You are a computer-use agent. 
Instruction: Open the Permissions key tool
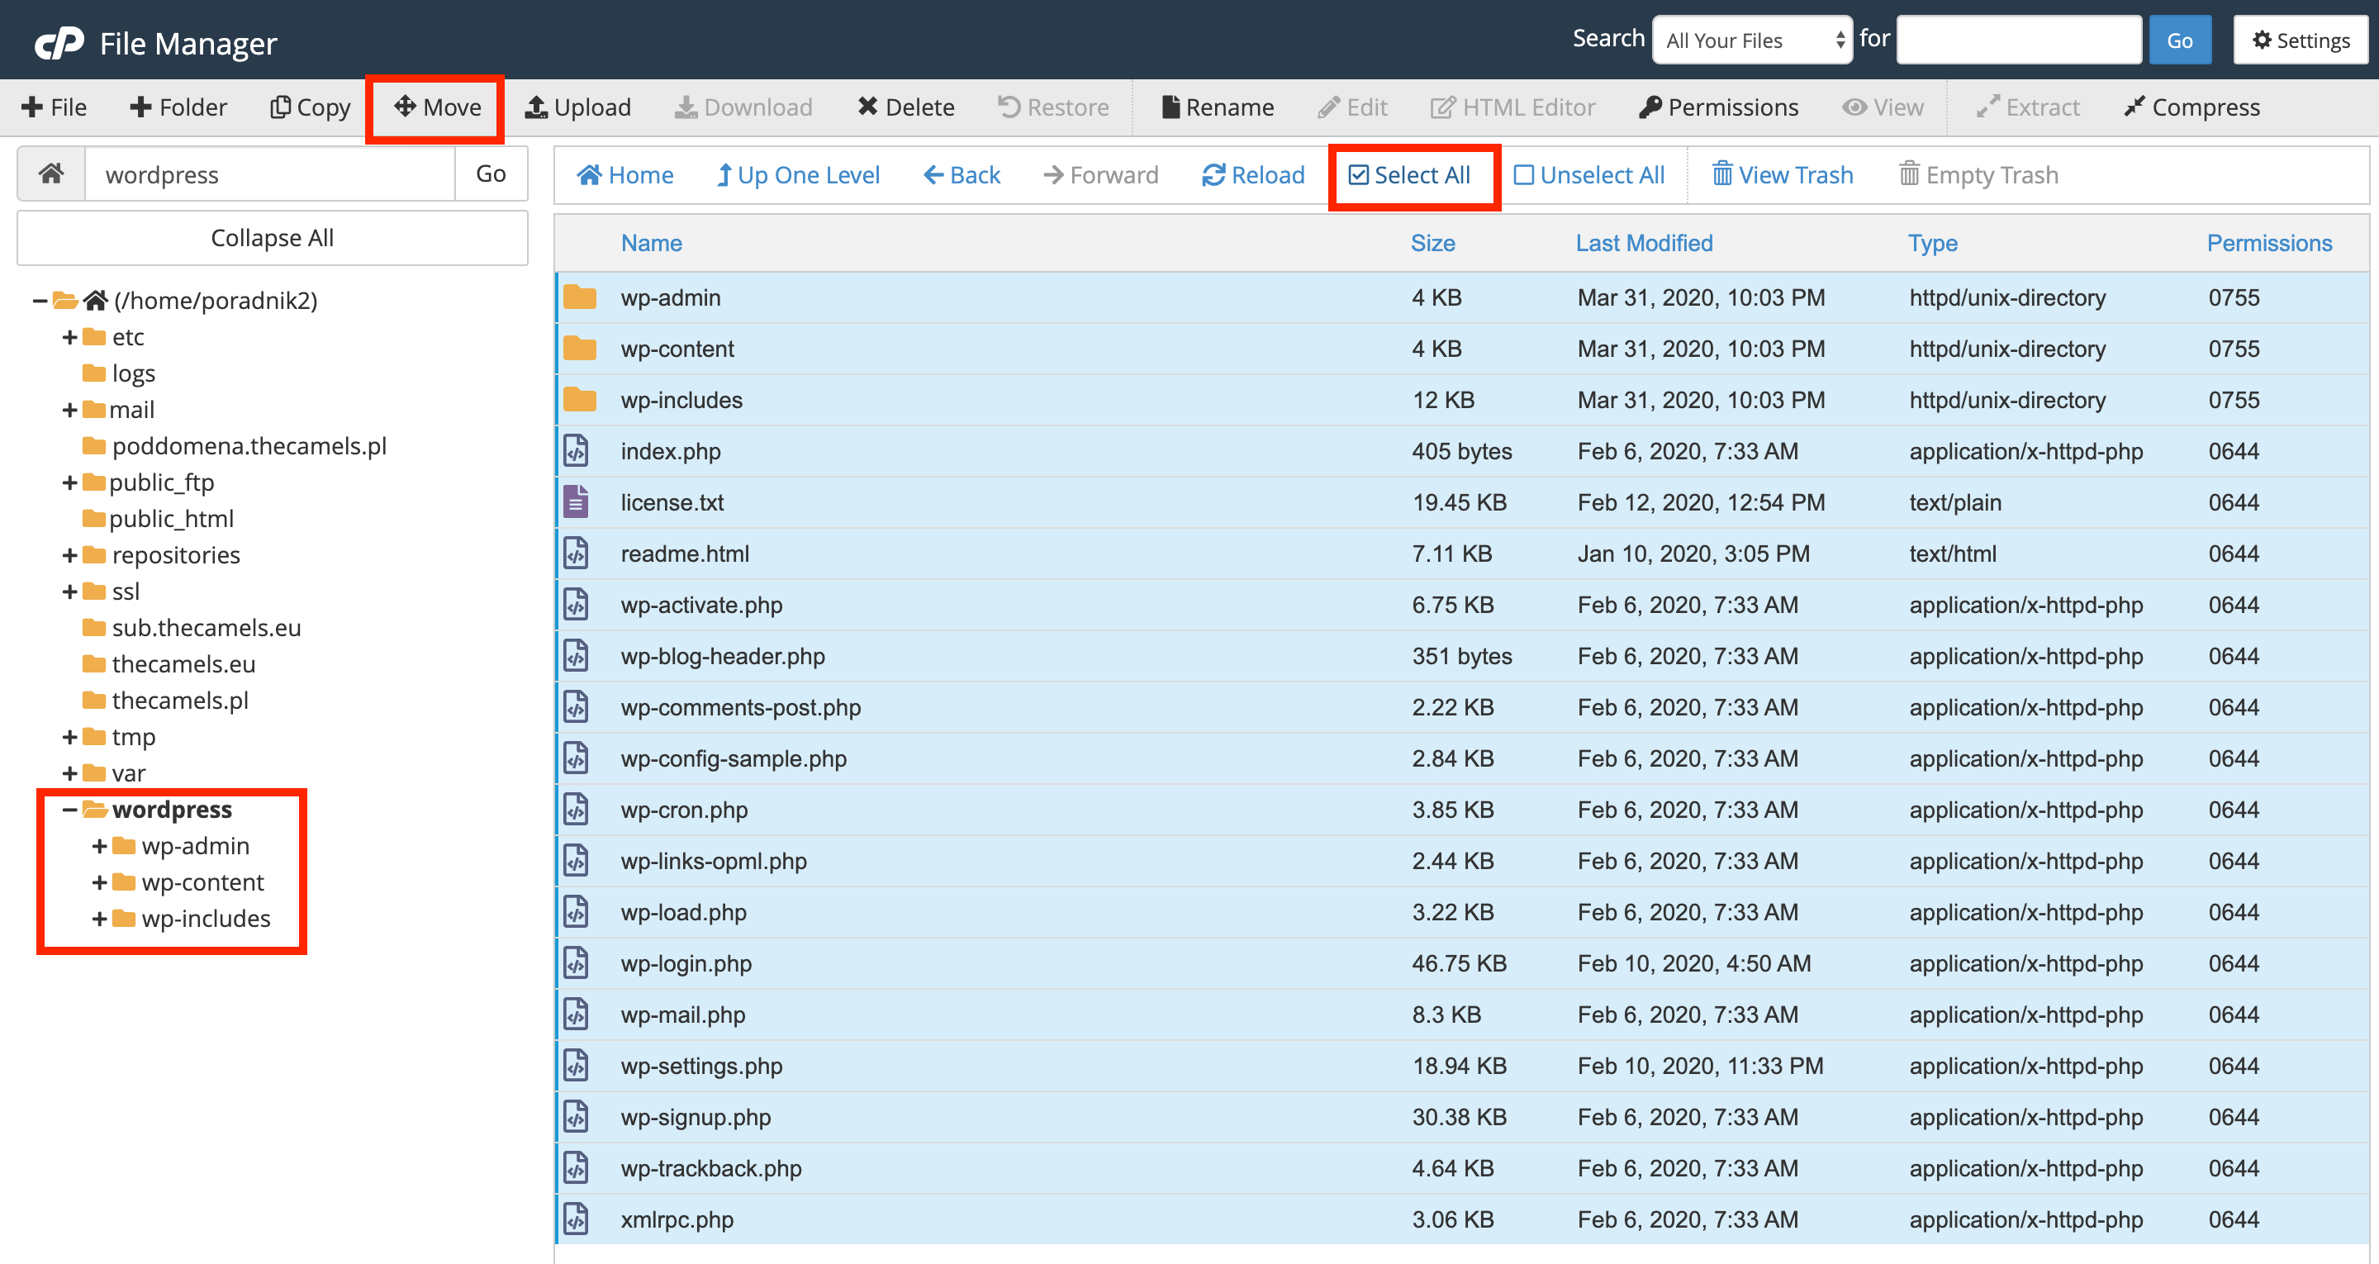click(1719, 107)
